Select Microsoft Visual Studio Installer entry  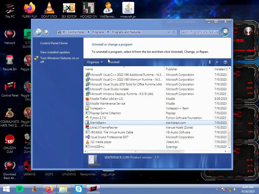[x=156, y=89]
